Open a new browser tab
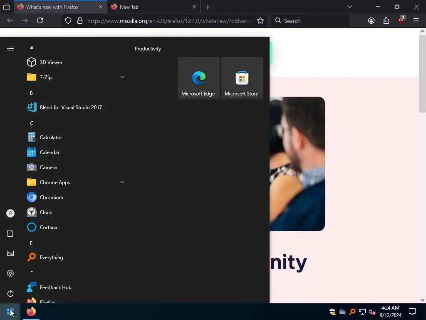Image resolution: width=426 pixels, height=320 pixels. [208, 7]
